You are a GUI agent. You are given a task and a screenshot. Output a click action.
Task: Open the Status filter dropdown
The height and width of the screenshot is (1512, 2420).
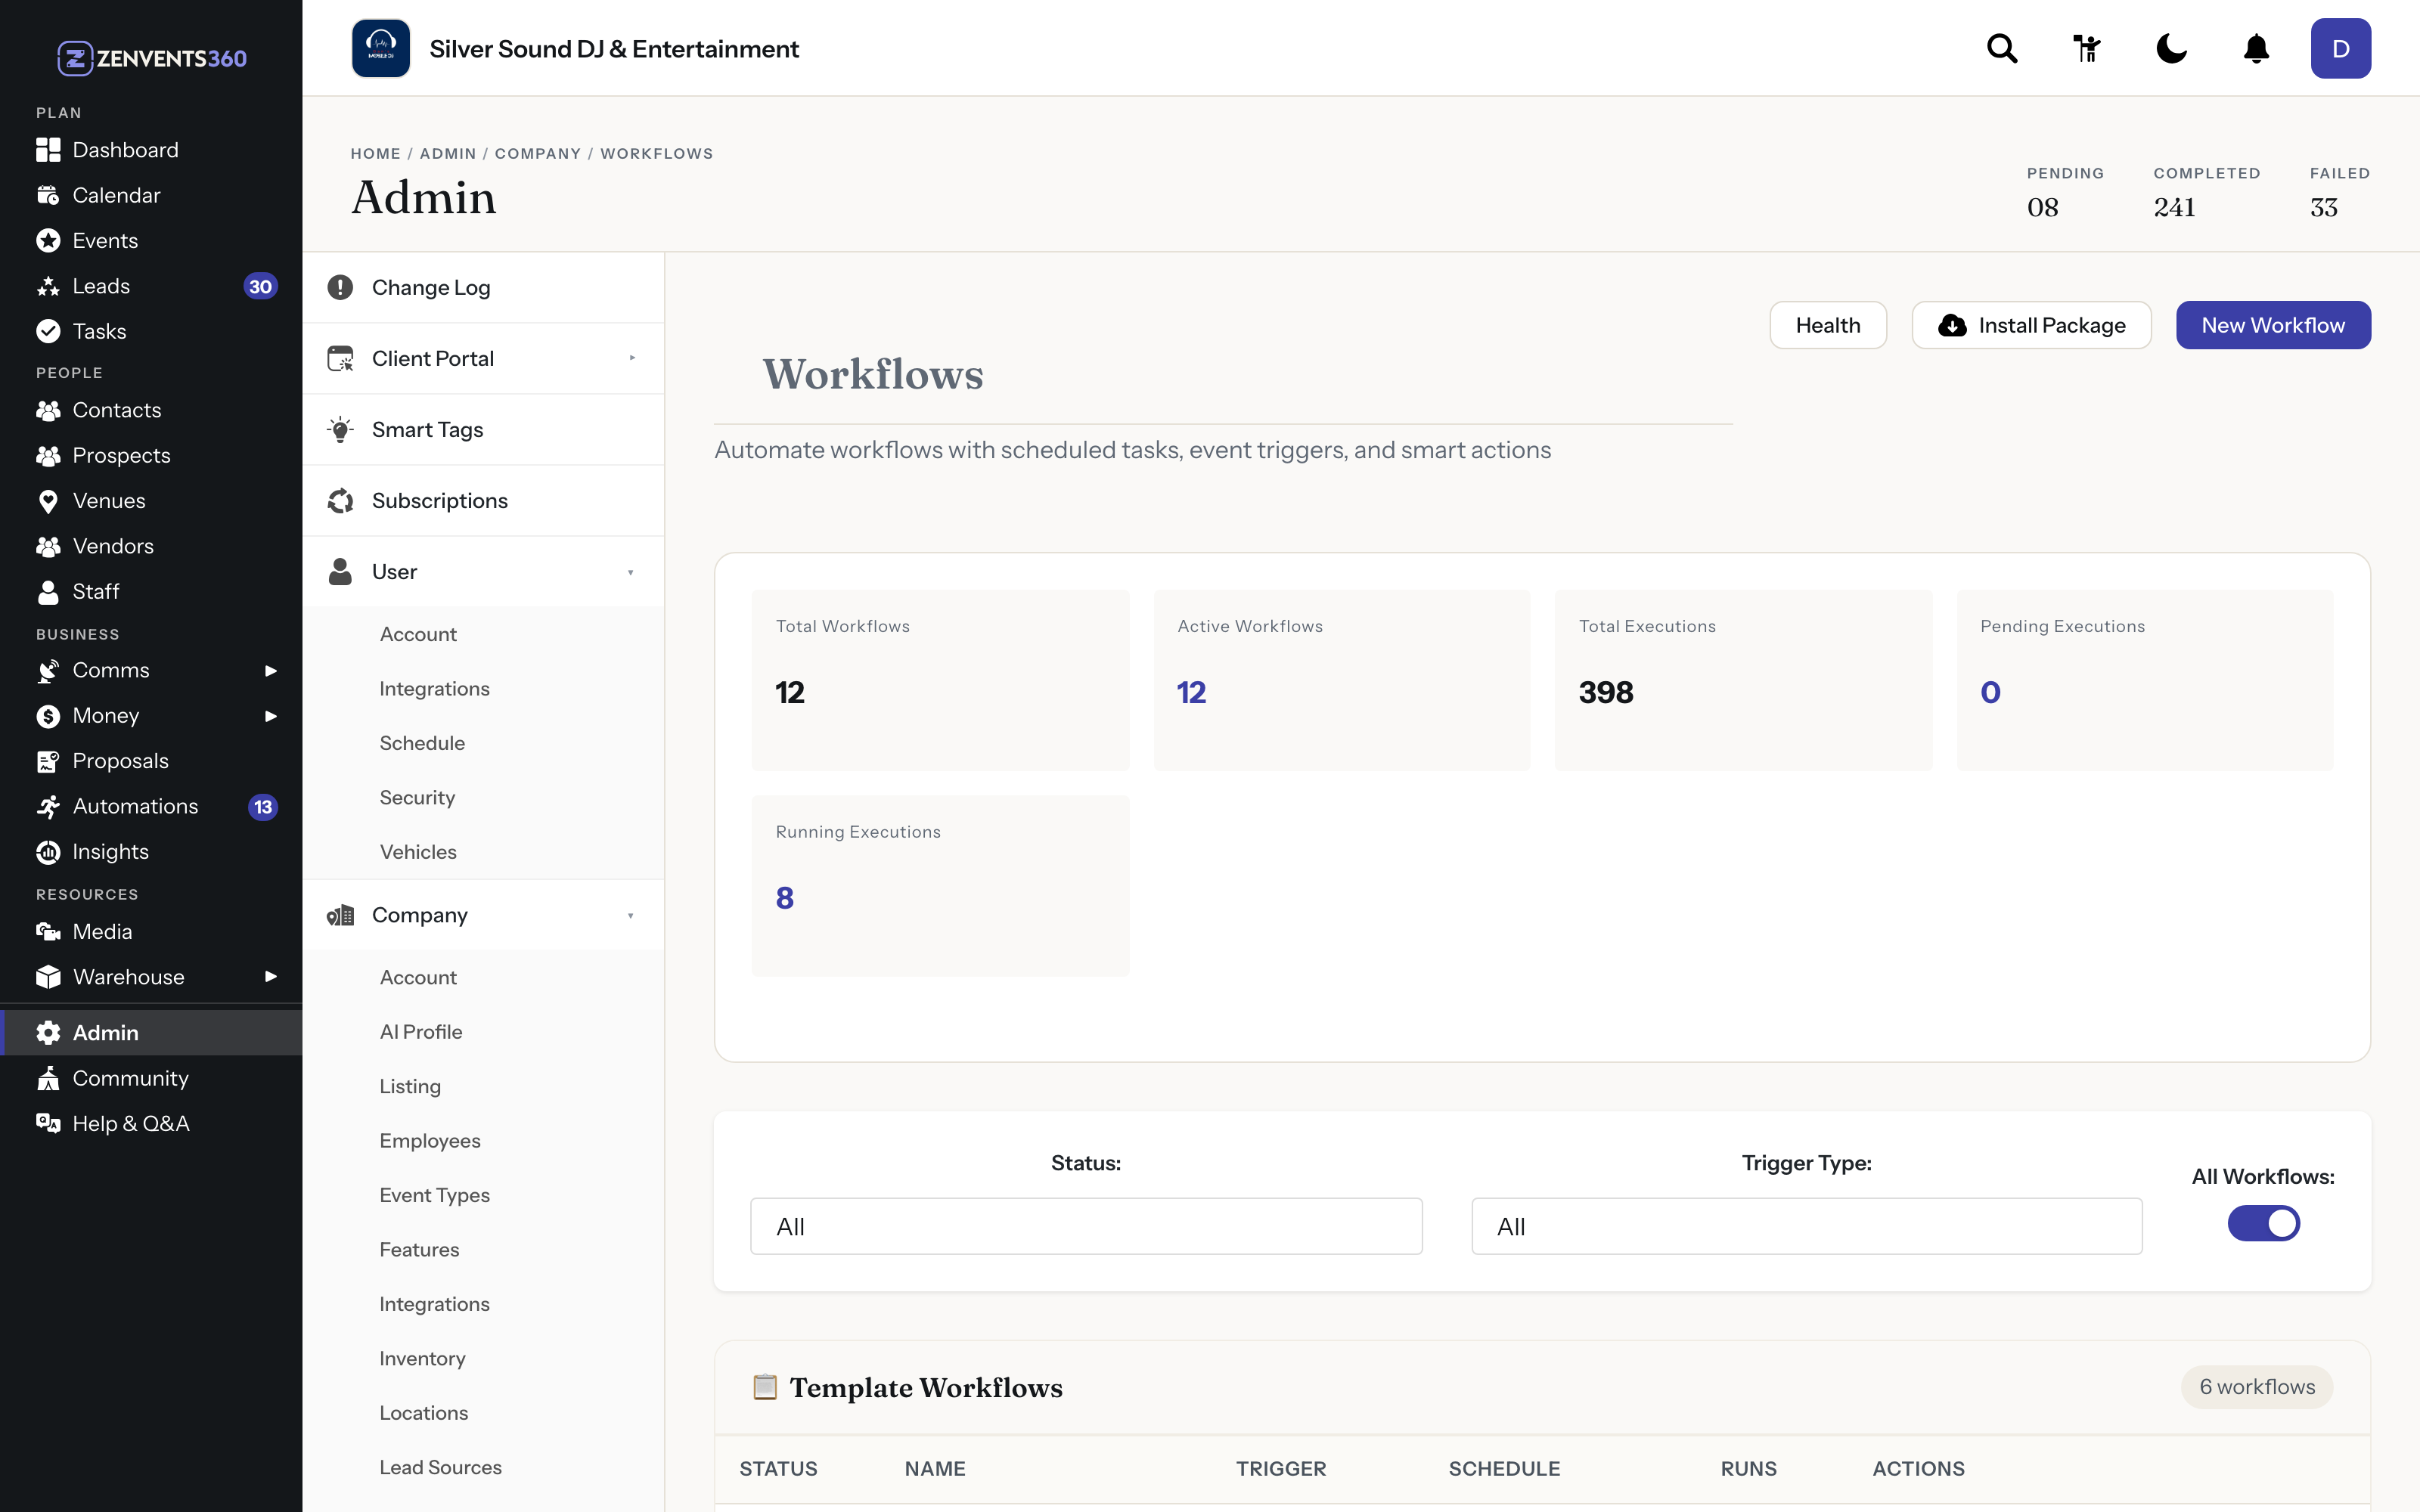(1086, 1226)
